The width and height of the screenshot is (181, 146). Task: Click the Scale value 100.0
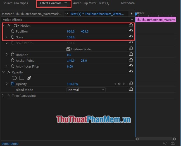click(71, 37)
